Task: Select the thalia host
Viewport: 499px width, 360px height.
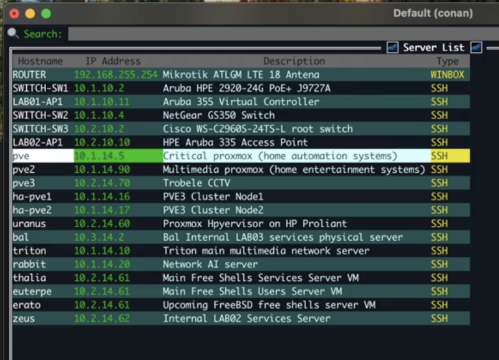Action: 29,278
